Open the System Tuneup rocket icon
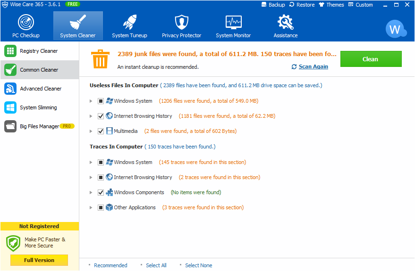This screenshot has height=271, width=415. coord(130,22)
